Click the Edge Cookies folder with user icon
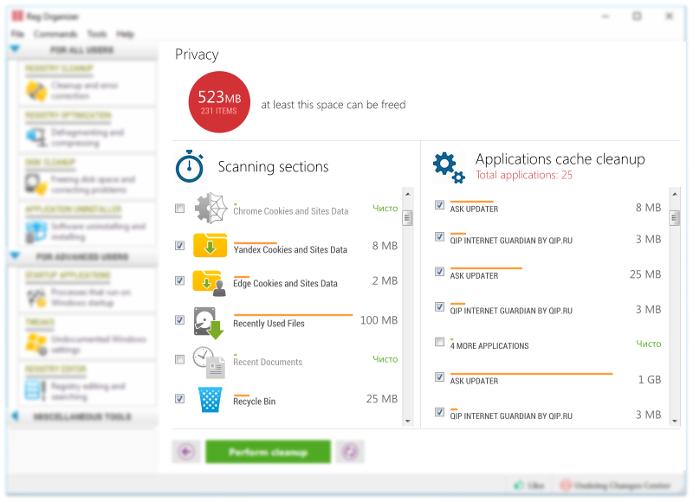The height and width of the screenshot is (502, 693). [209, 283]
